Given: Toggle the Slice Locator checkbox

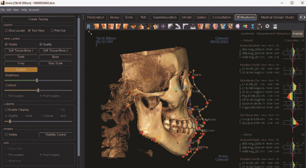Looking at the screenshot, I should coord(6,31).
